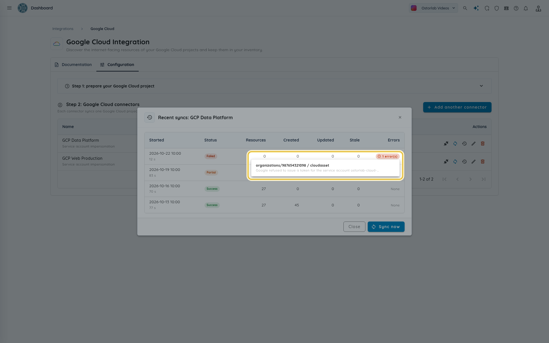
Task: Click the cloudasset error message popup
Action: tap(325, 168)
